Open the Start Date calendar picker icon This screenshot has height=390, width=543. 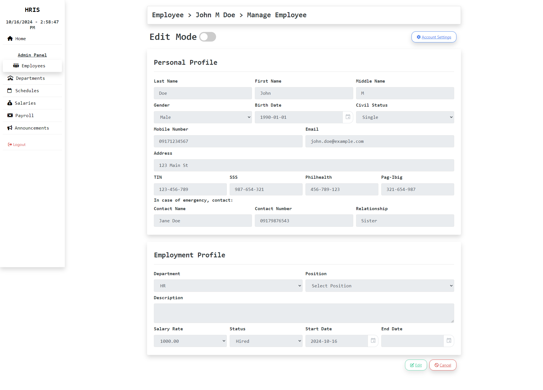click(x=373, y=341)
